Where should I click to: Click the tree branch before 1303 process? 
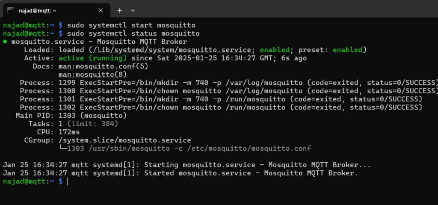[x=63, y=148]
